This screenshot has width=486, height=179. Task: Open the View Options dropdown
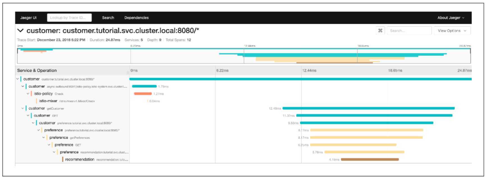(x=452, y=31)
